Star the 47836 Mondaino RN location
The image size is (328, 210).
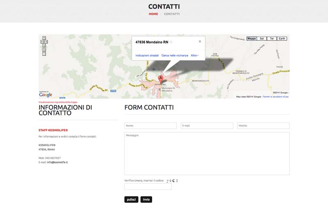(x=171, y=42)
